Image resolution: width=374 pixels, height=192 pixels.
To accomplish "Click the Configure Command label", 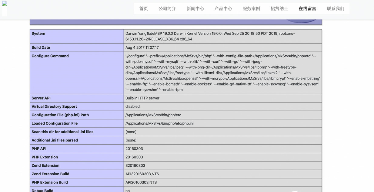I will (50, 56).
